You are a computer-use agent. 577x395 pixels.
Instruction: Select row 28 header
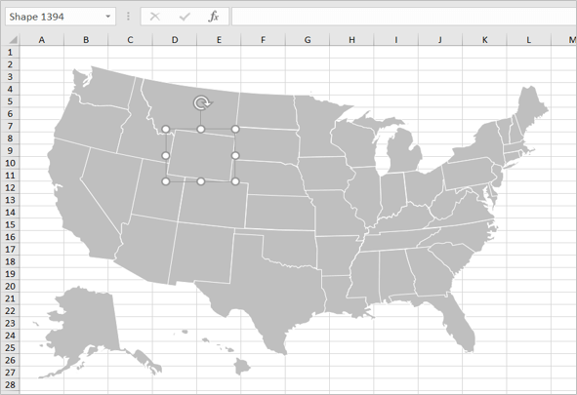point(10,384)
